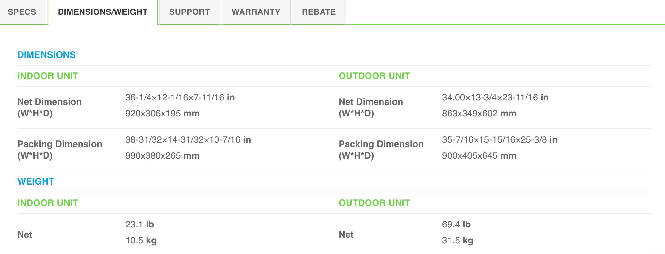
Task: Click the WEIGHT section heading
Action: pyautogui.click(x=36, y=181)
